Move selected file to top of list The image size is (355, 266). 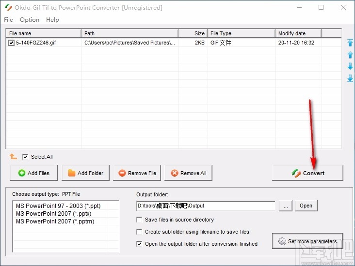350,43
